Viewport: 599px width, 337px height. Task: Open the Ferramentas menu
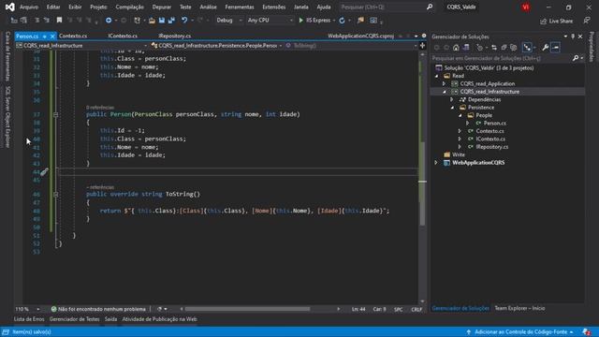240,7
